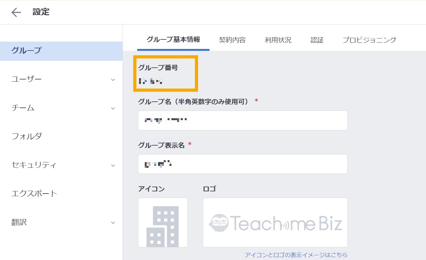
Task: Open the ユーザー sidebar menu item
Action: coord(27,79)
